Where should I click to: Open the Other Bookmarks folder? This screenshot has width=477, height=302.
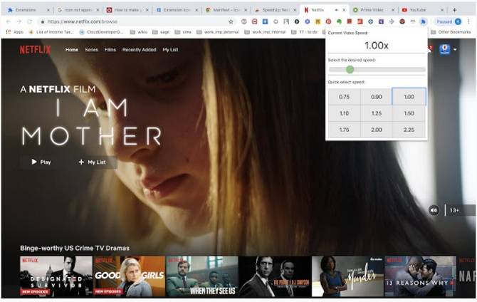(452, 32)
